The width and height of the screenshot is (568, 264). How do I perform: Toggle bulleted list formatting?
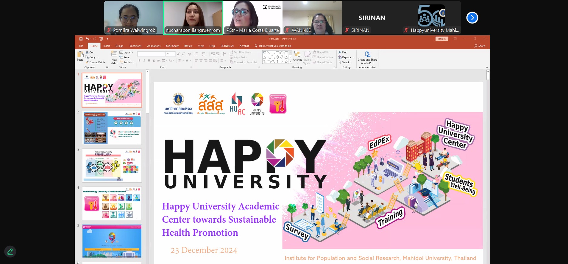[x=197, y=54]
